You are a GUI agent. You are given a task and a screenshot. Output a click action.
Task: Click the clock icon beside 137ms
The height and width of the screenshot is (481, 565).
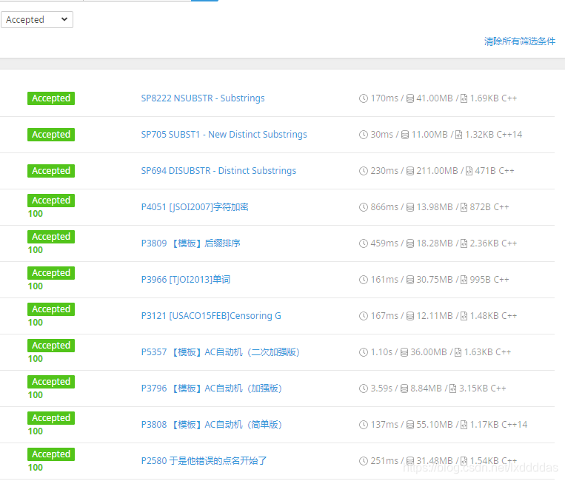click(x=363, y=425)
